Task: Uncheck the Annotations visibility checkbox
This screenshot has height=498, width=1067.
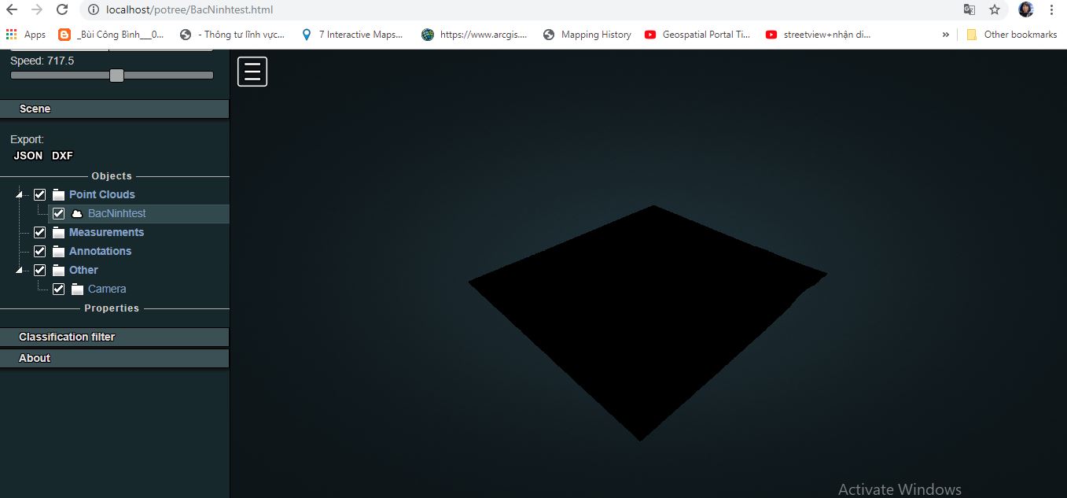Action: coord(39,250)
